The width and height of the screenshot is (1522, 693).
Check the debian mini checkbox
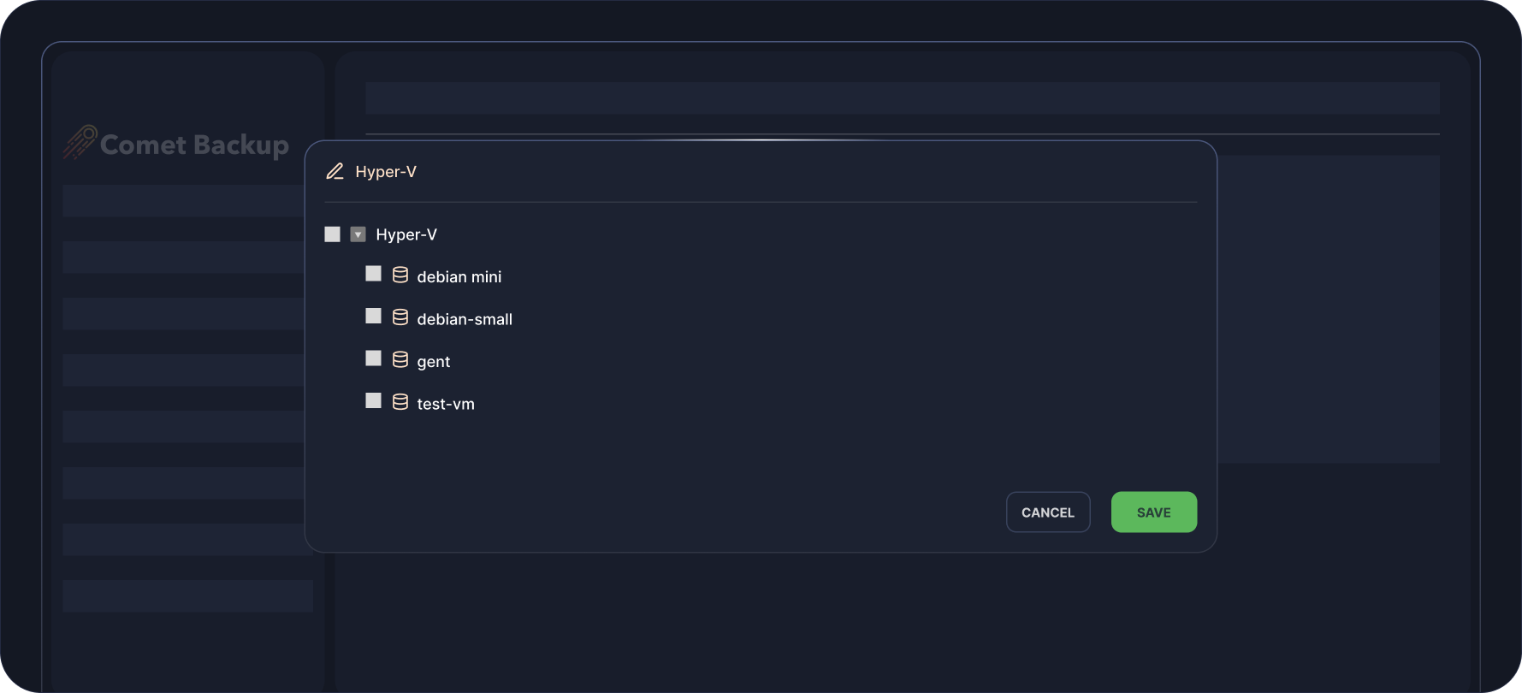click(374, 274)
